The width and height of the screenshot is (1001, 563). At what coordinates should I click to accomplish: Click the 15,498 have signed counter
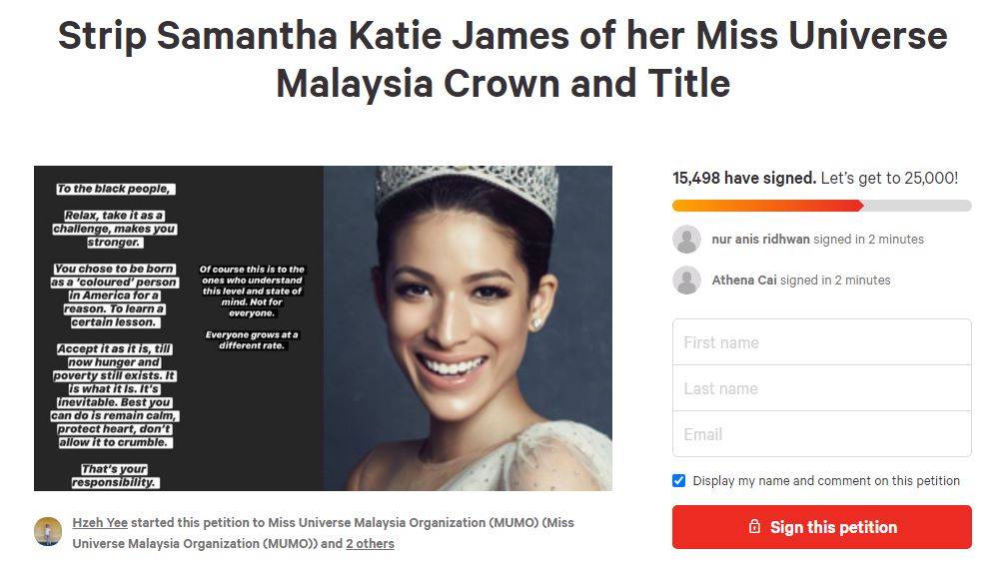743,178
